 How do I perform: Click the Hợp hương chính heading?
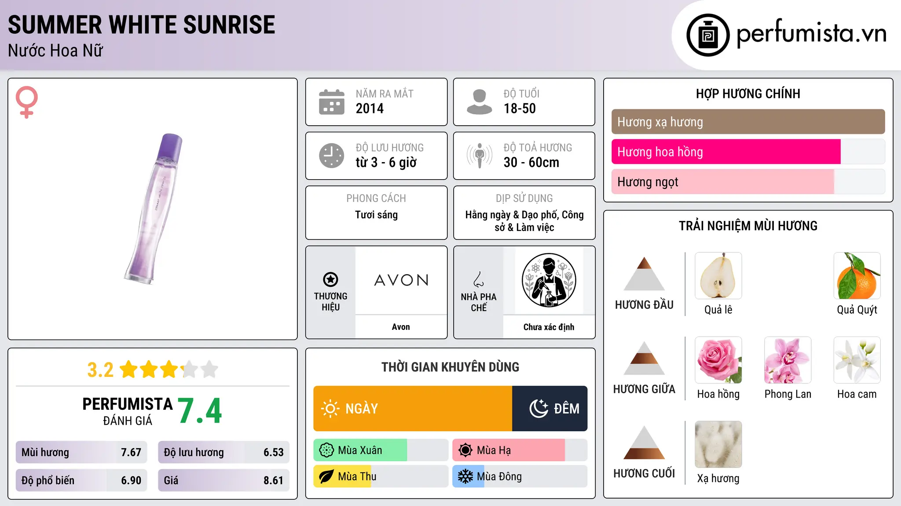(x=748, y=94)
